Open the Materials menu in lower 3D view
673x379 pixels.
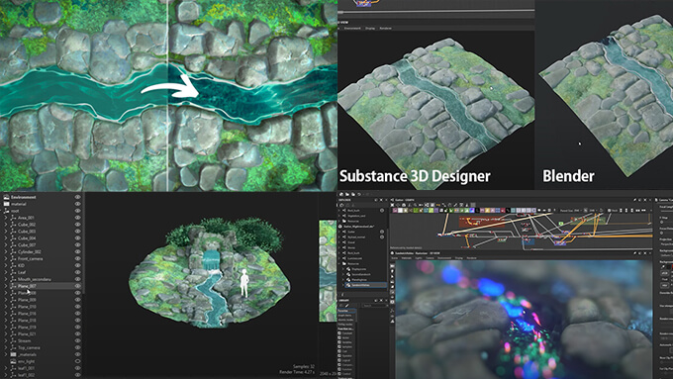tap(406, 258)
